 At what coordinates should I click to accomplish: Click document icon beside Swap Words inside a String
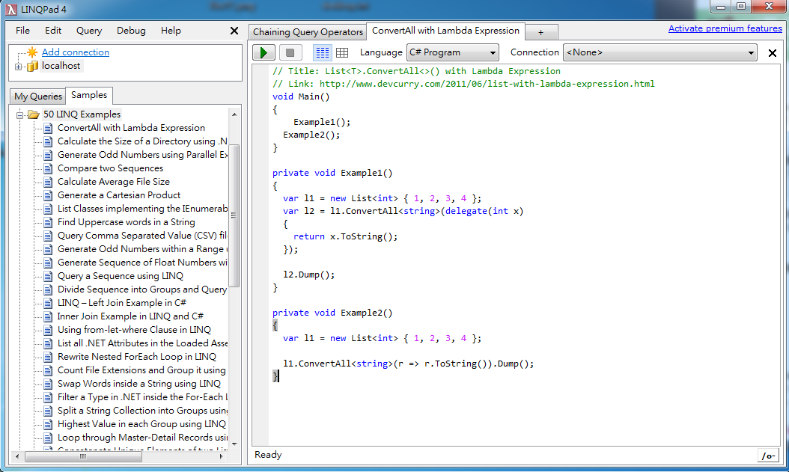pyautogui.click(x=48, y=384)
